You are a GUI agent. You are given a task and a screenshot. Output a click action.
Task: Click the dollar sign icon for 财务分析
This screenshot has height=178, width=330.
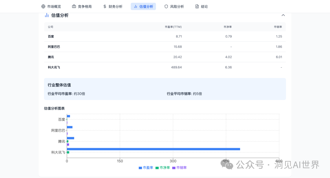point(105,6)
